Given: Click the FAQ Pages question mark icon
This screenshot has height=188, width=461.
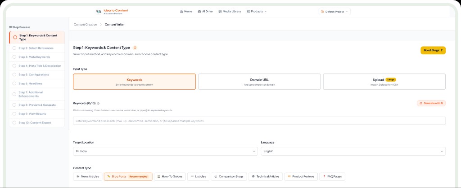Looking at the screenshot, I should pyautogui.click(x=324, y=177).
